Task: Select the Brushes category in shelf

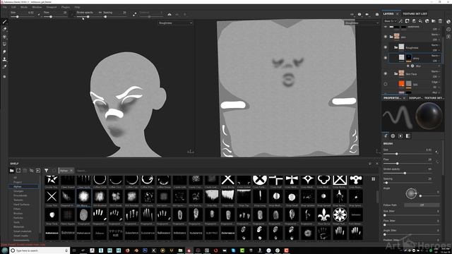Action: pos(18,213)
